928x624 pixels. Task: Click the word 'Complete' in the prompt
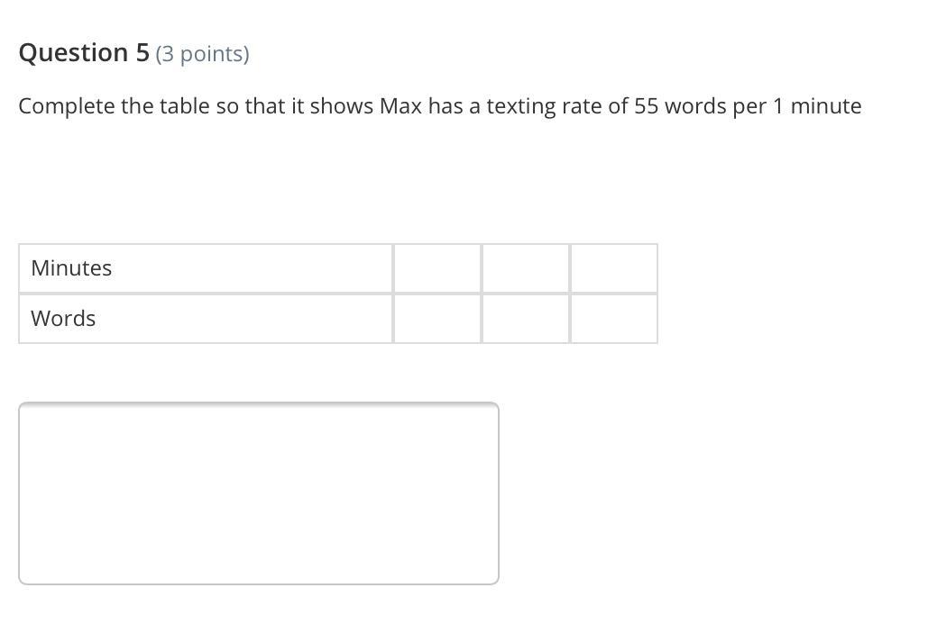pos(66,106)
